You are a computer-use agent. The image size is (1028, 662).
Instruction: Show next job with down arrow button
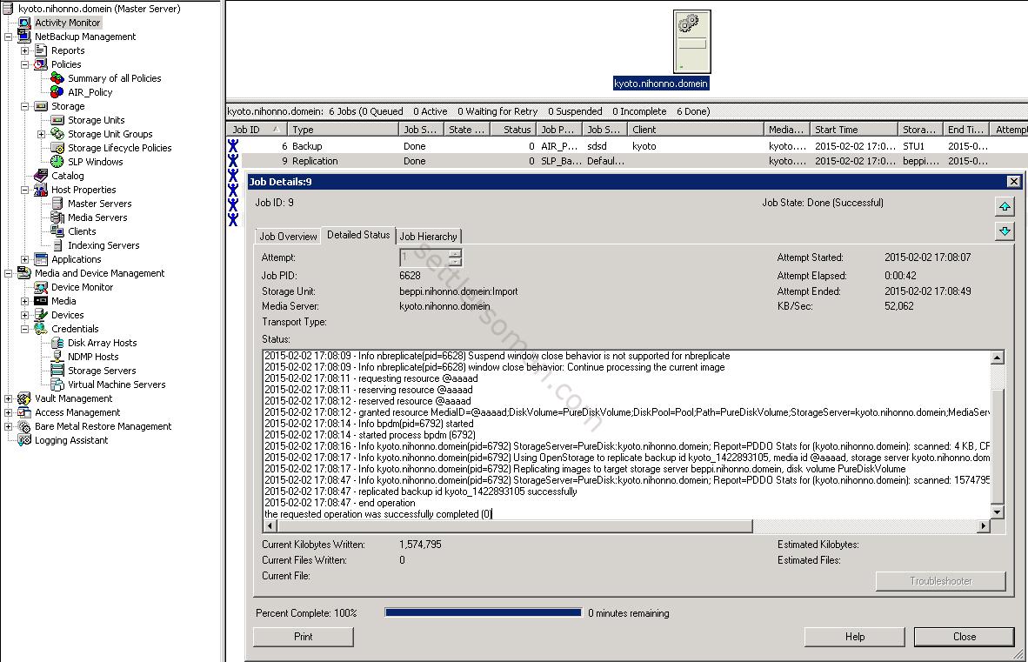tap(1005, 231)
